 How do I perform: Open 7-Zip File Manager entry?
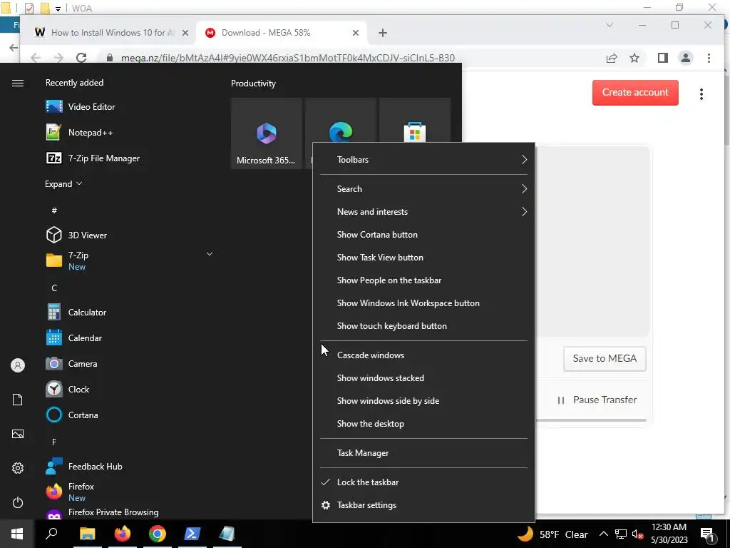[x=92, y=158]
